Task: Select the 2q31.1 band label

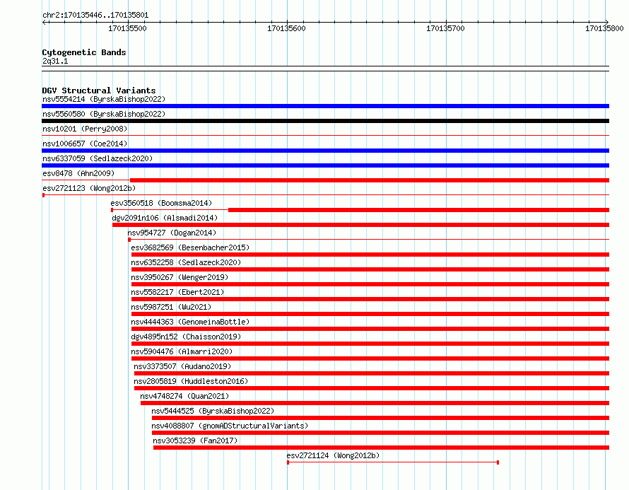Action: tap(55, 61)
